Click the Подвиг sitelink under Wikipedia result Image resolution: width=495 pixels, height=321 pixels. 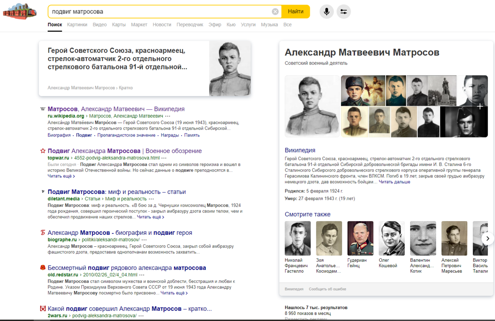[84, 135]
